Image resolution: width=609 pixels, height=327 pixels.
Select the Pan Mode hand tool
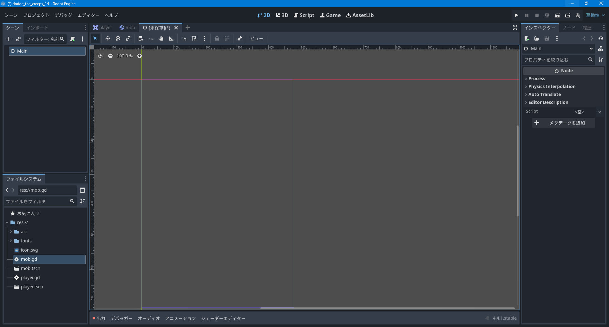pos(161,39)
